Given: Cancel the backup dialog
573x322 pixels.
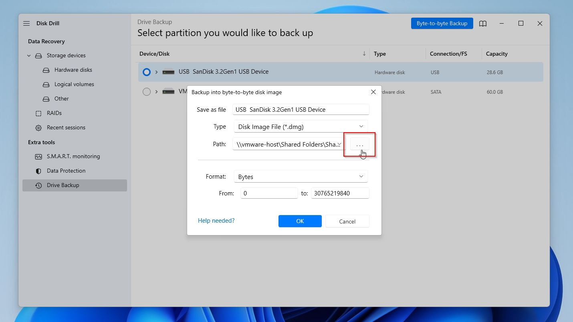Looking at the screenshot, I should (347, 221).
